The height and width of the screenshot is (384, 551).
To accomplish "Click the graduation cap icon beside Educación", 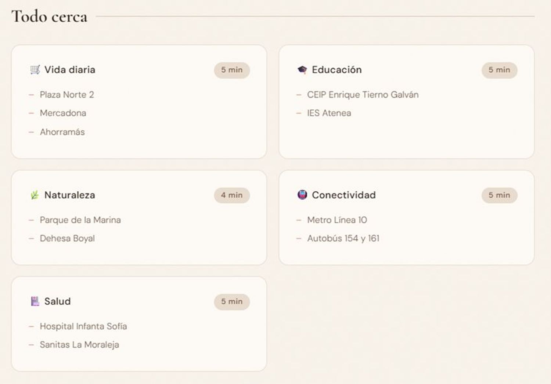I will (302, 70).
